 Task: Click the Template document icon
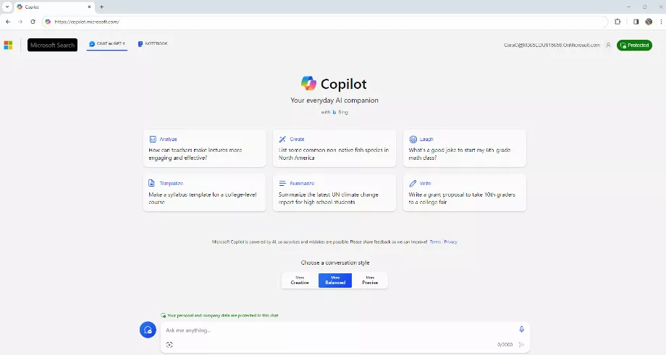coord(151,183)
